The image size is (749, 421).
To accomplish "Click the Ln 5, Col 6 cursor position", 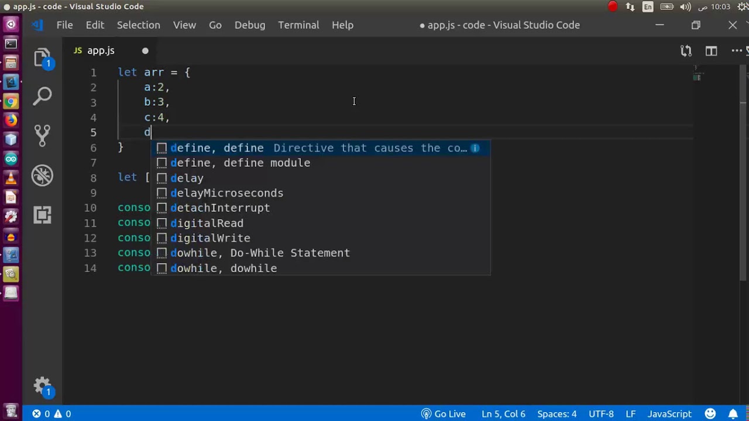I will [x=503, y=414].
